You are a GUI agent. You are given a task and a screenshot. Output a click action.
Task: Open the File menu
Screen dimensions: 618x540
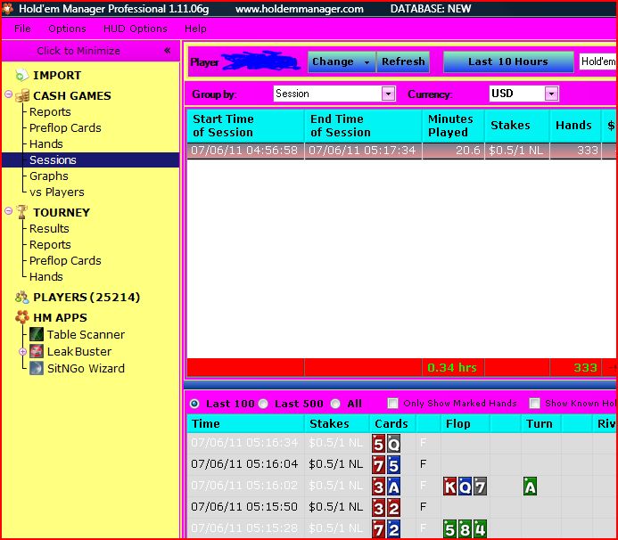coord(22,29)
